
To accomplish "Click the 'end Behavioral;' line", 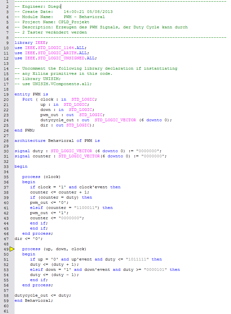I will coord(34,301).
